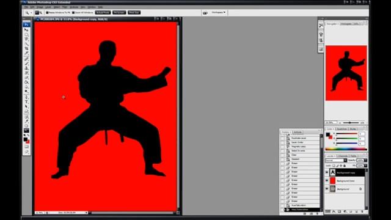Open the document status bar arrow menu

coord(87,213)
